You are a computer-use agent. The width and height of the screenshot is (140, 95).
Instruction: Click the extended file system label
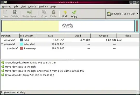pyautogui.click(x=29, y=44)
